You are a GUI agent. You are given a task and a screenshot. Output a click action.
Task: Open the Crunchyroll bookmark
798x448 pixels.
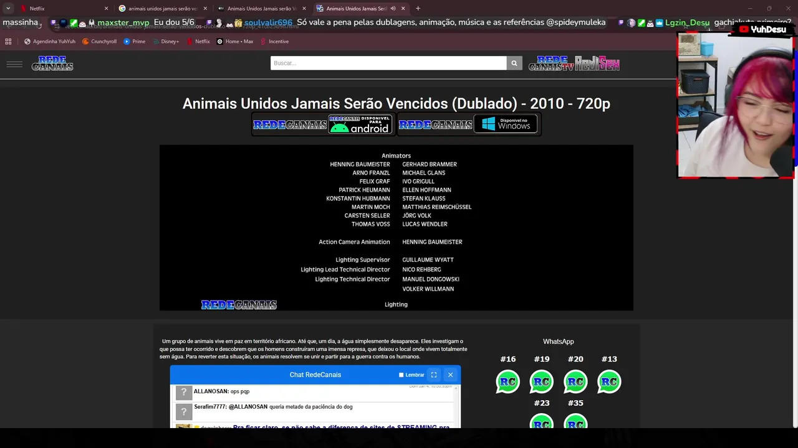point(100,42)
